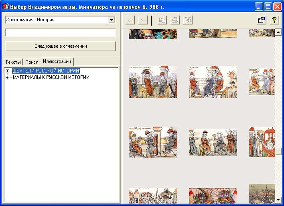
Task: Open the Хрестоматия - История dropdown
Action: (112, 20)
